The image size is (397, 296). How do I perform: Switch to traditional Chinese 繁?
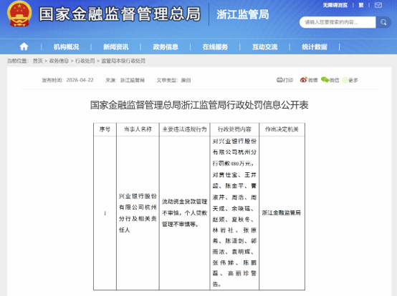tap(360, 5)
